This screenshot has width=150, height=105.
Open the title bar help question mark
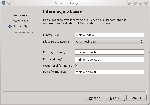coord(129,3)
